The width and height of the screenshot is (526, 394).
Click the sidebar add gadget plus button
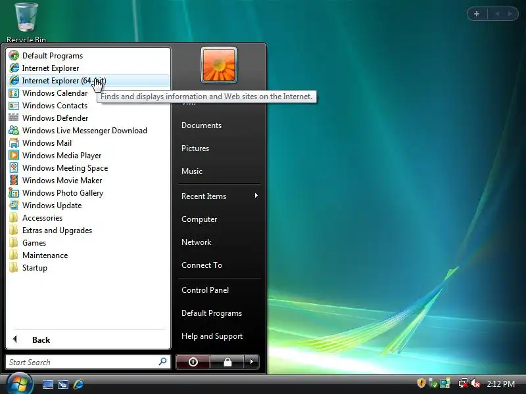(477, 14)
